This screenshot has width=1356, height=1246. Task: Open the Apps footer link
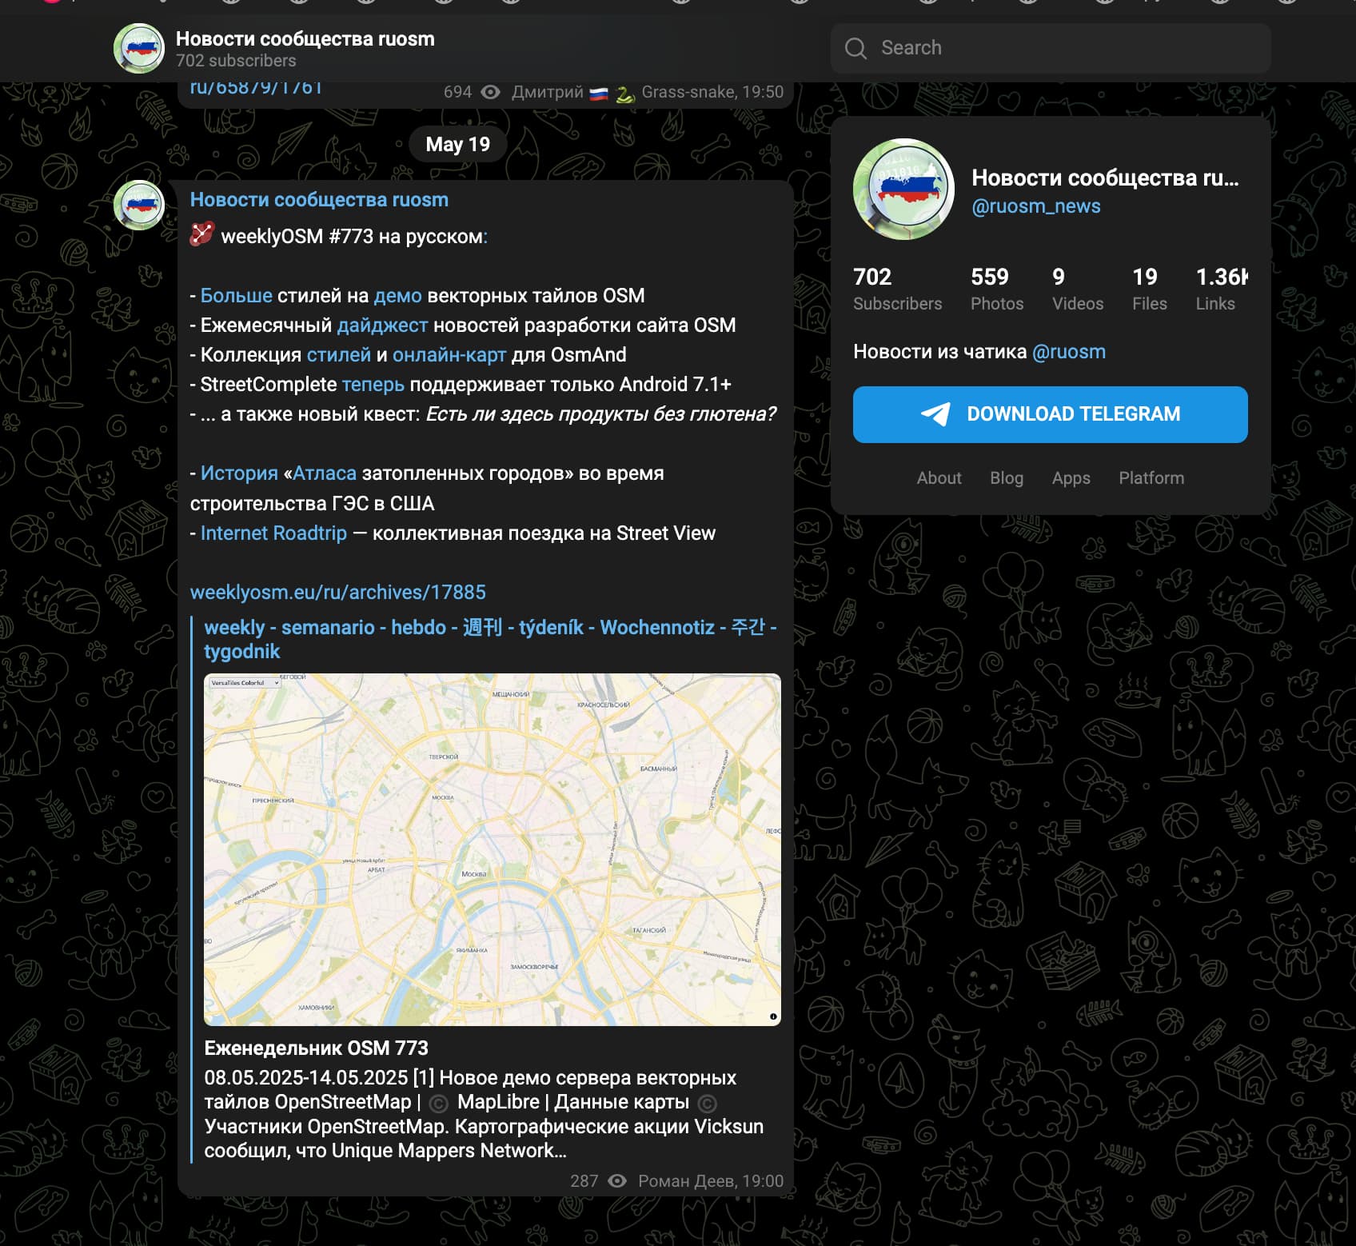tap(1071, 477)
